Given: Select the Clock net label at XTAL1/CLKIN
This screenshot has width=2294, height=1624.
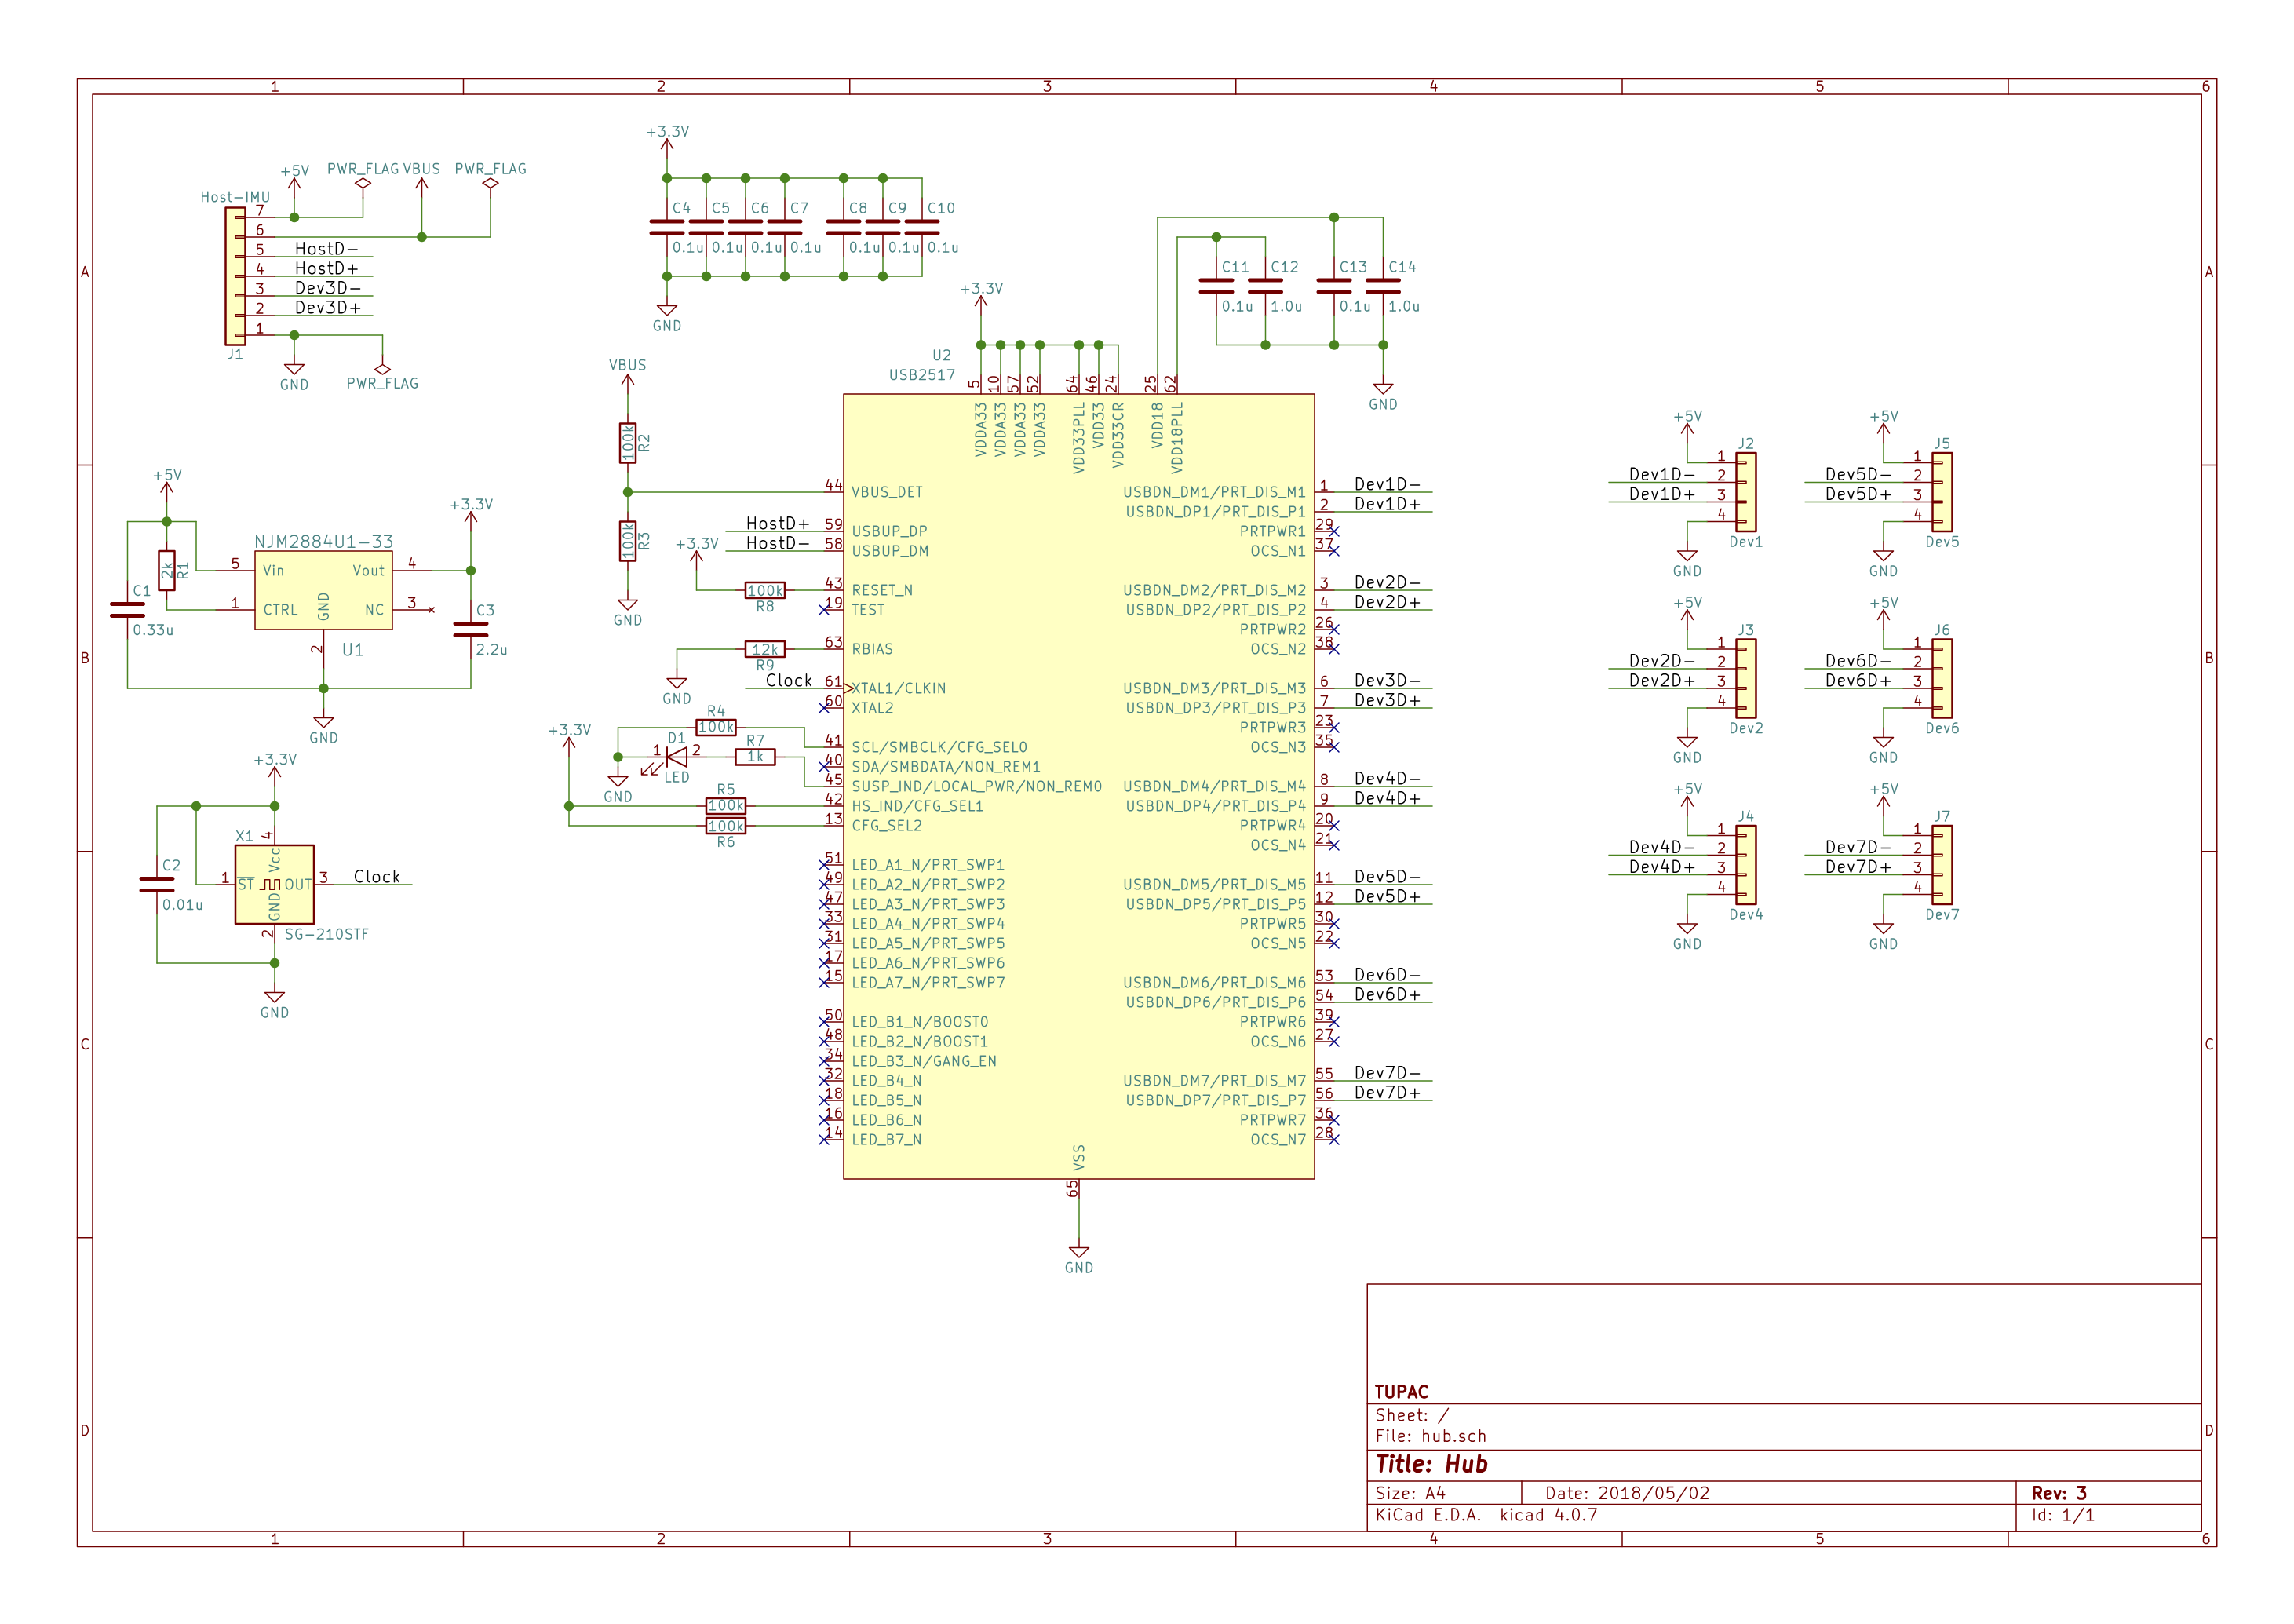Looking at the screenshot, I should [x=789, y=680].
